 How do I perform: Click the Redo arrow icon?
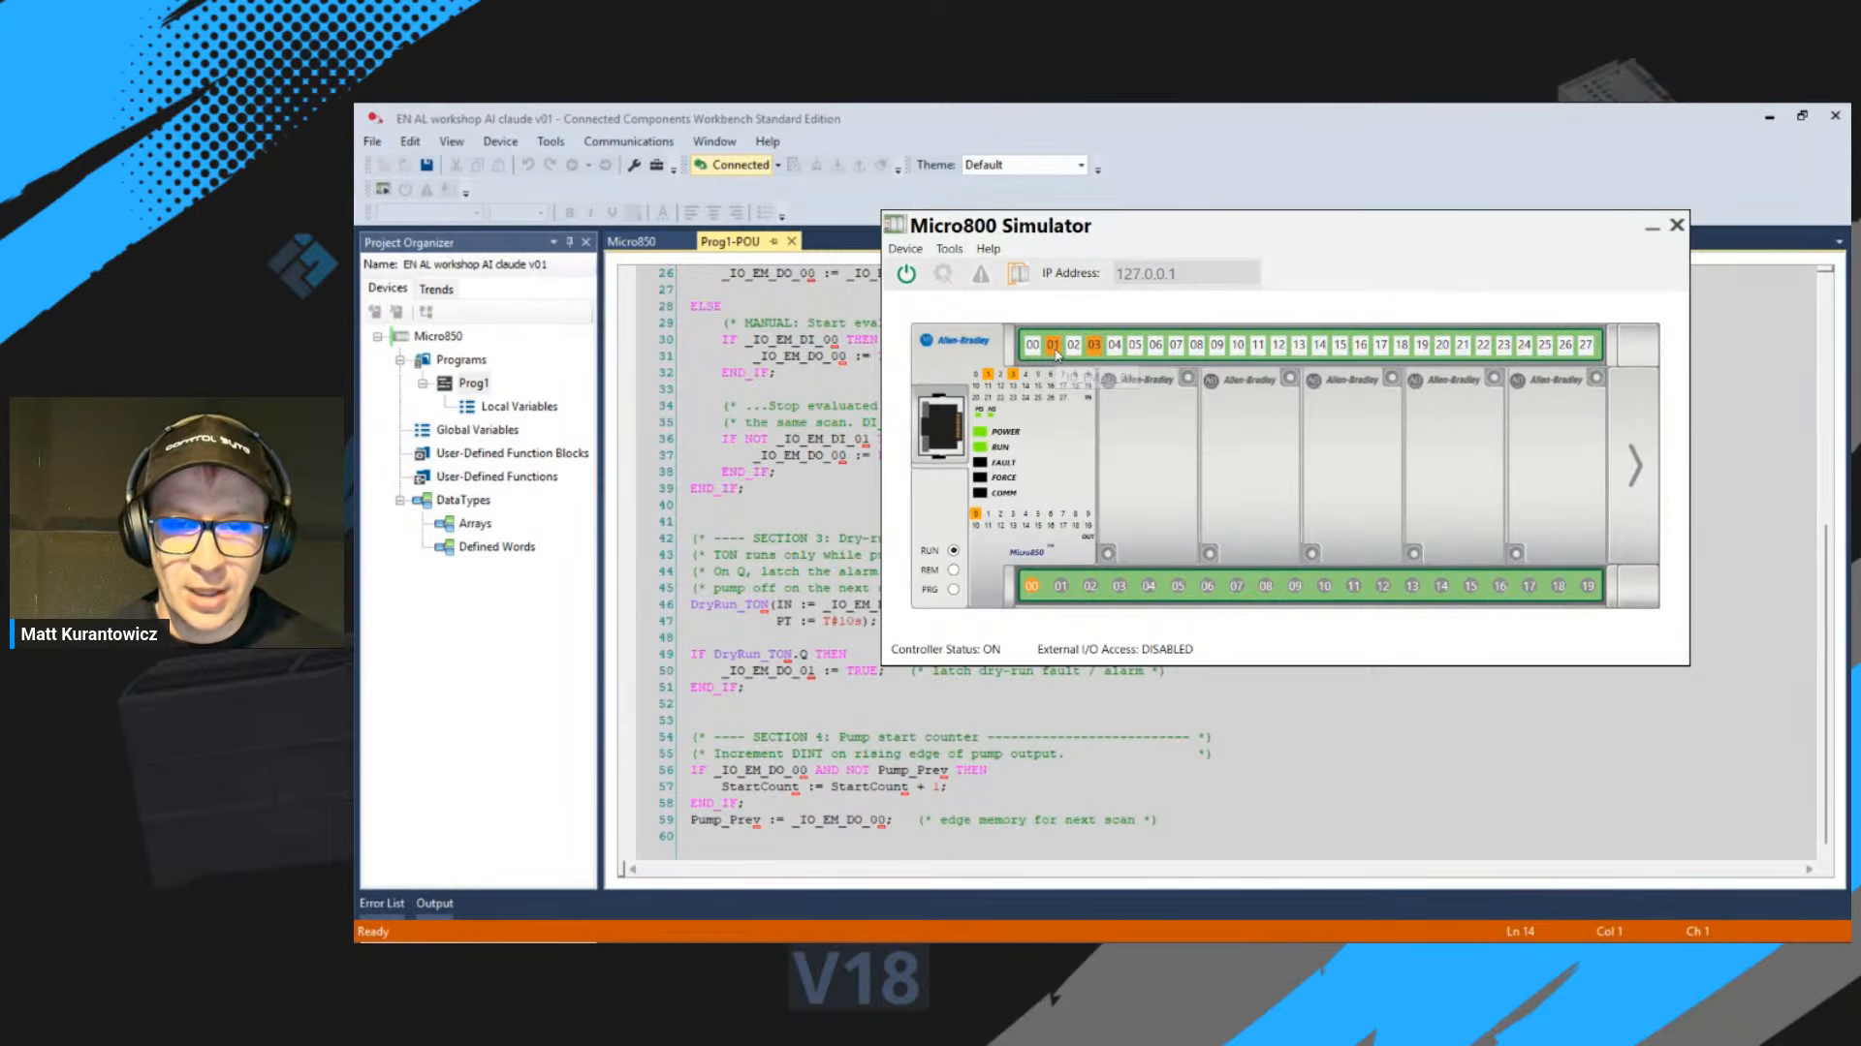click(x=550, y=165)
